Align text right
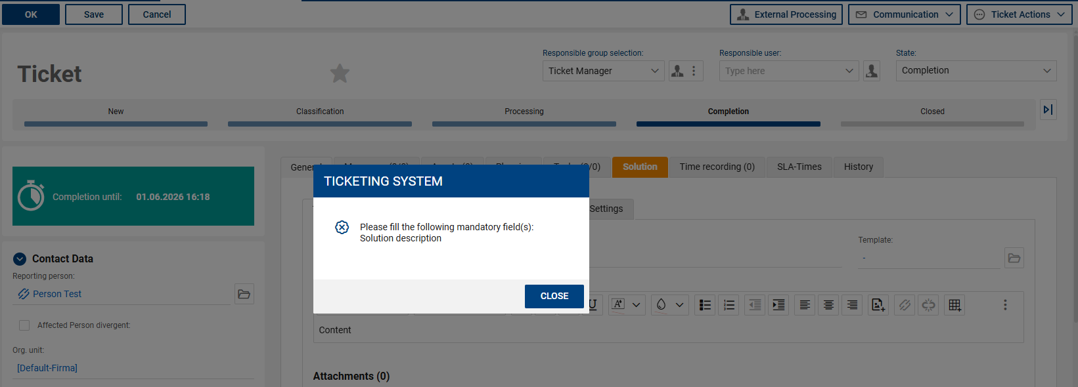1078x387 pixels. (852, 304)
